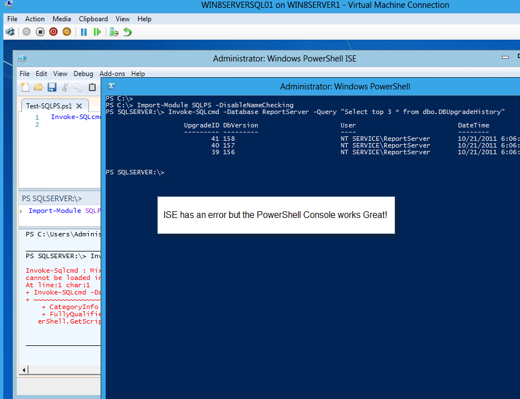The width and height of the screenshot is (520, 399).
Task: Click the green Reset/Resume VM icon
Action: [x=97, y=32]
